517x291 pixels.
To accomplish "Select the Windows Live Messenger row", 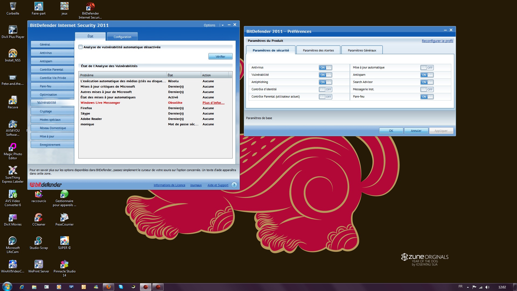I will [155, 103].
